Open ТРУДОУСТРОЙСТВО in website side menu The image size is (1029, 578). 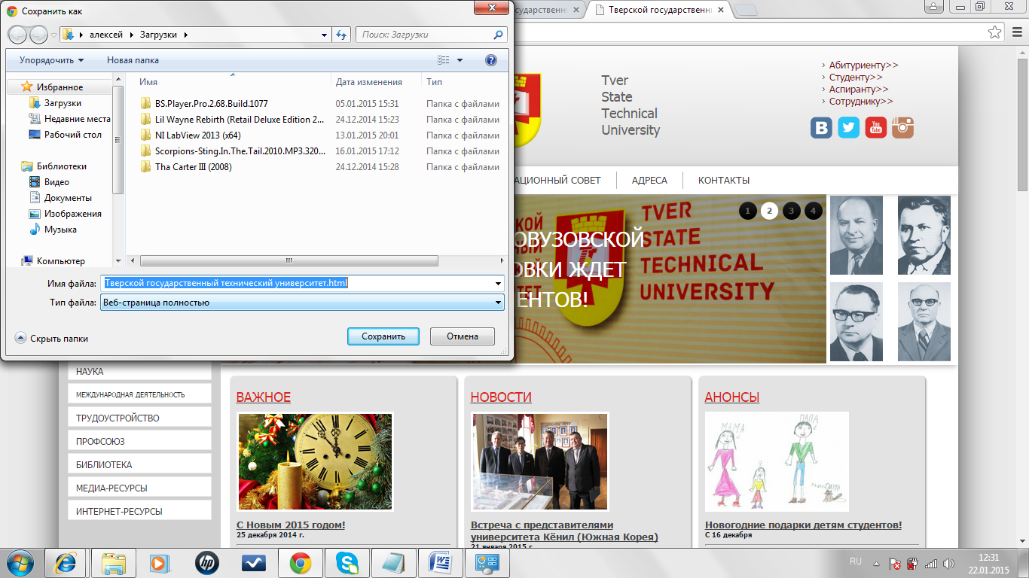pos(139,418)
